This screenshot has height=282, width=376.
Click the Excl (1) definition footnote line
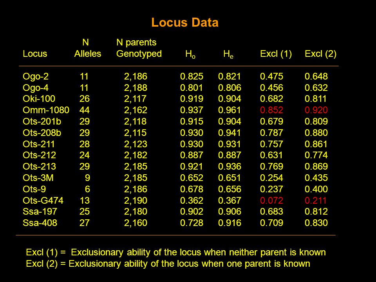[x=176, y=253]
